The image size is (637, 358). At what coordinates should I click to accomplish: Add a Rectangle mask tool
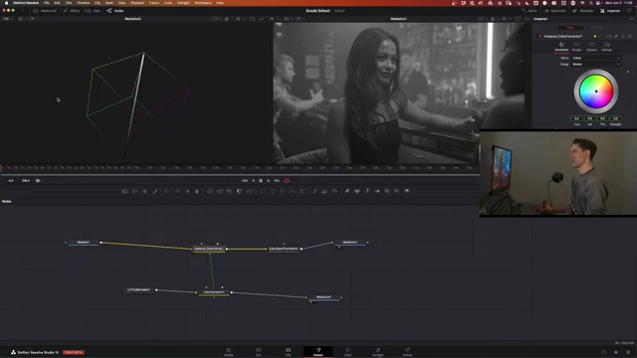(262, 191)
